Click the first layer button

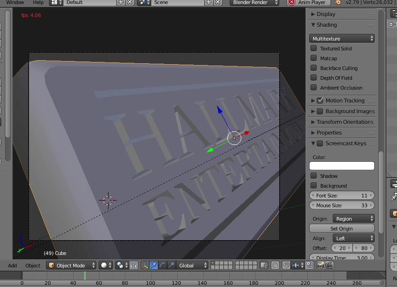(213, 263)
